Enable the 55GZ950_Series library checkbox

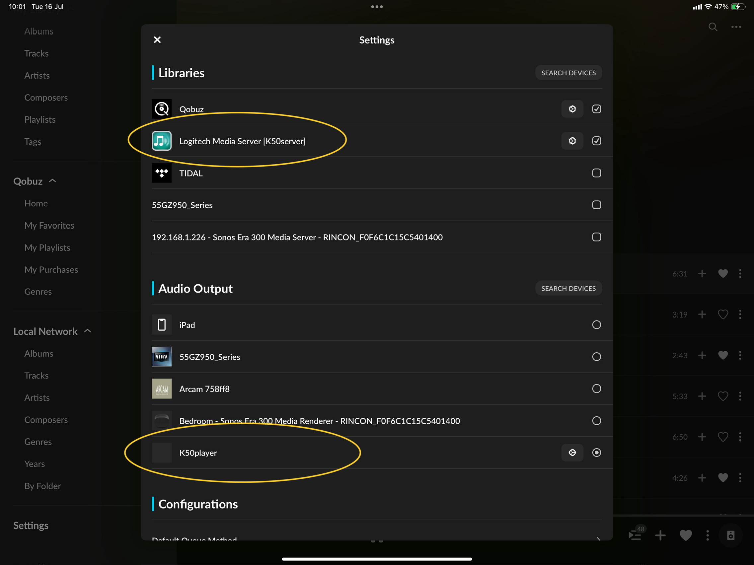tap(596, 205)
